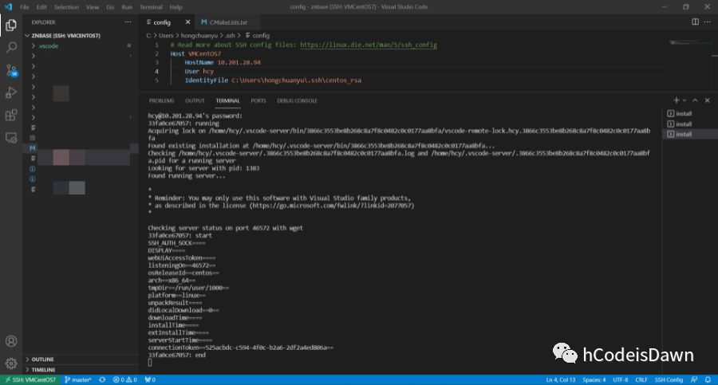
Task: Collapse the ZNBASE [SSH: VMCENTOS7] folder section
Action: click(80, 35)
